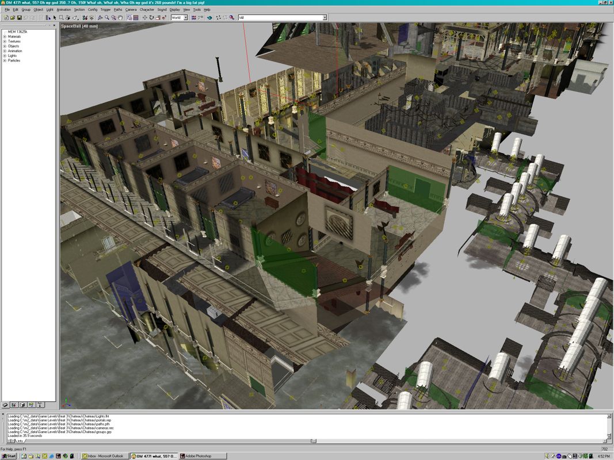Switch to Adobe Photoshop in taskbar
Image resolution: width=614 pixels, height=460 pixels.
click(x=199, y=456)
